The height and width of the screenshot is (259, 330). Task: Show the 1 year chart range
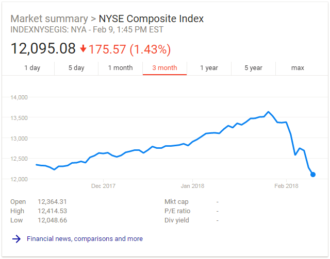click(209, 68)
